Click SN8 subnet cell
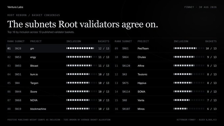 tap(125, 100)
